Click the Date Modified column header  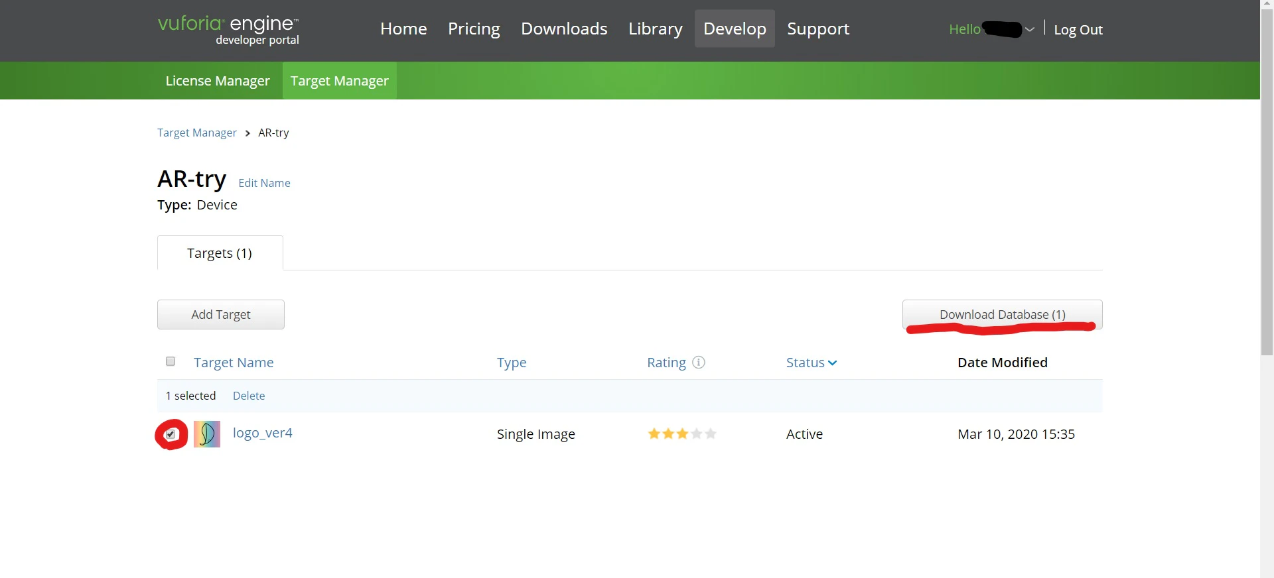1003,363
